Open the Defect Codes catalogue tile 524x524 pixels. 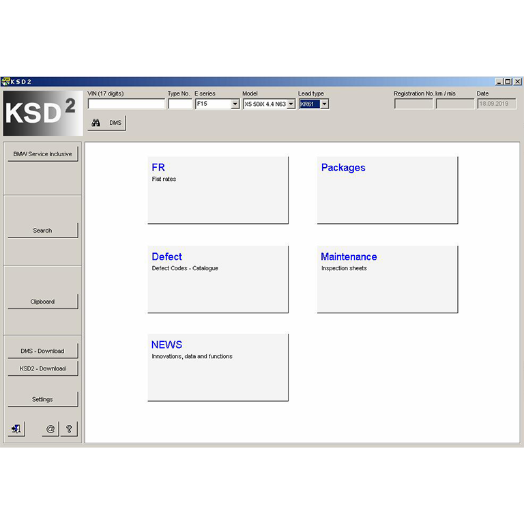coord(218,279)
